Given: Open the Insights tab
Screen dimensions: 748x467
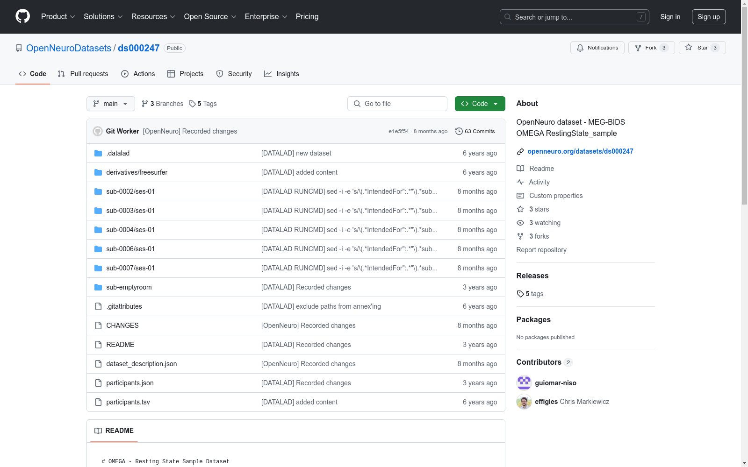Looking at the screenshot, I should (x=281, y=74).
